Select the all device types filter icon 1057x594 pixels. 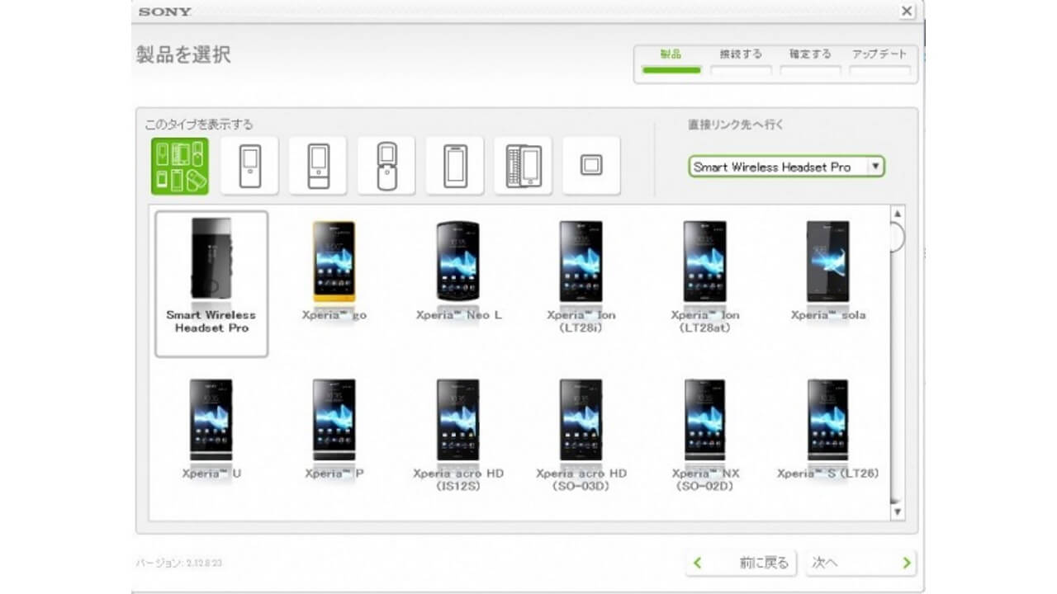[x=180, y=166]
